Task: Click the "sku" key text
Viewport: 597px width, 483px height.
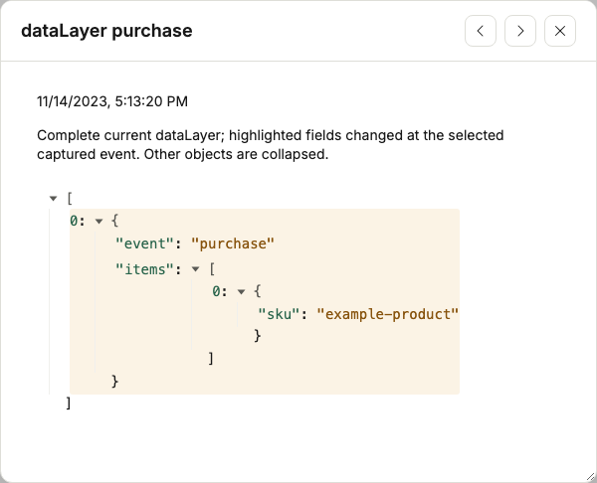Action: (280, 314)
